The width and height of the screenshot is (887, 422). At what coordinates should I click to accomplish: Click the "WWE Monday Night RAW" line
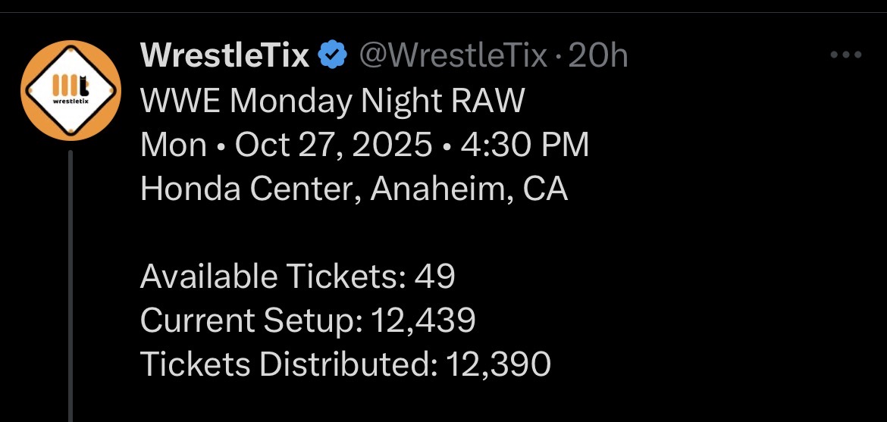(x=332, y=100)
